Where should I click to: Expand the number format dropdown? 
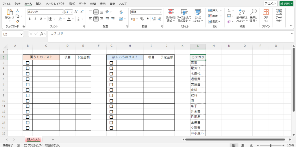[x=160, y=12]
